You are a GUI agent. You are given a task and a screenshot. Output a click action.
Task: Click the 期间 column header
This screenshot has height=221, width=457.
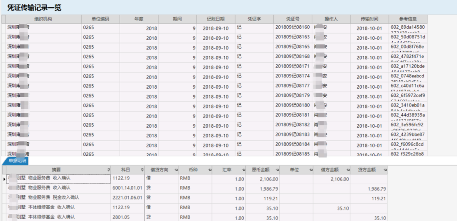pyautogui.click(x=177, y=19)
